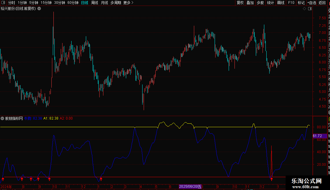Open dropdown next to 裕兴股份 chart title
Image resolution: width=330 pixels, height=190 pixels.
[39, 9]
